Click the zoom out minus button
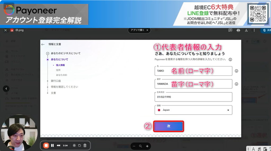 click(134, 146)
